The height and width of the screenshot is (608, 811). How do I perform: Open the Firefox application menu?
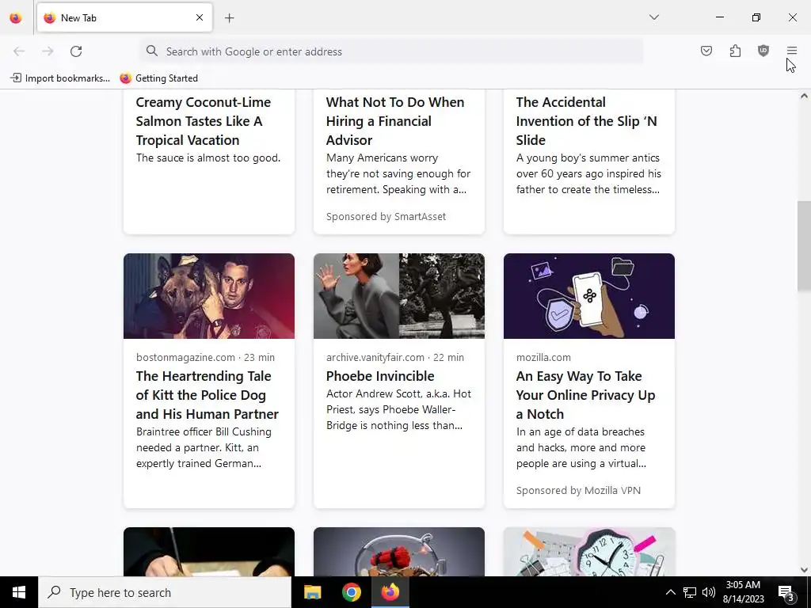[x=792, y=51]
